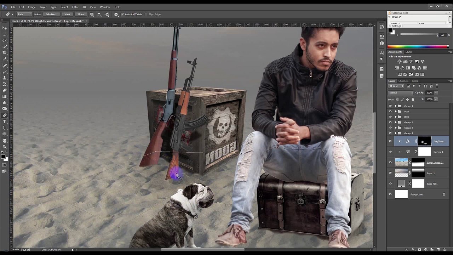Viewport: 453px width, 255px height.
Task: Click the Brightness/Contrast layer mask thumbnail
Action: 425,141
